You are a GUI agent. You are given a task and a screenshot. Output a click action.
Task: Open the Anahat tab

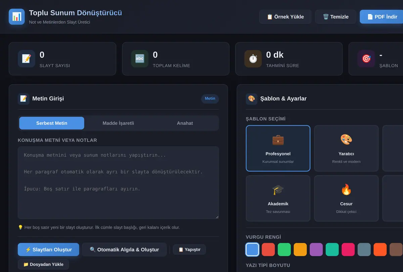pyautogui.click(x=185, y=123)
